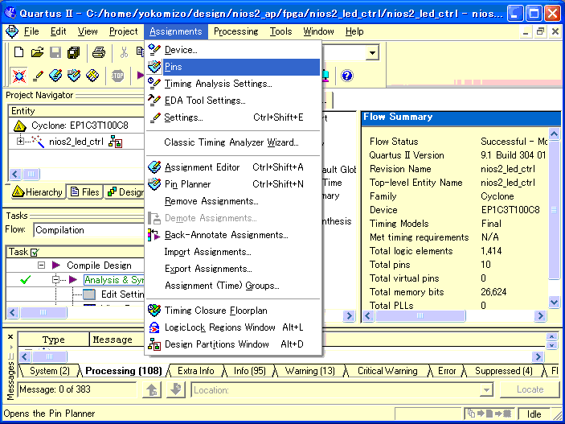Click the Print toolbar icon

[98, 52]
